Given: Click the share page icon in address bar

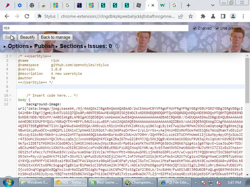Looking at the screenshot, I should pyautogui.click(x=181, y=16).
